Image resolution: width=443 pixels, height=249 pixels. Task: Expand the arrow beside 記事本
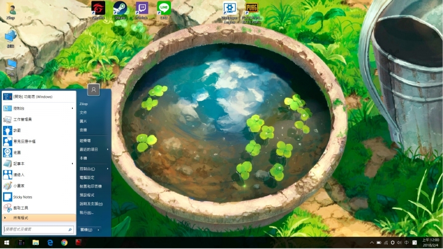coord(73,164)
